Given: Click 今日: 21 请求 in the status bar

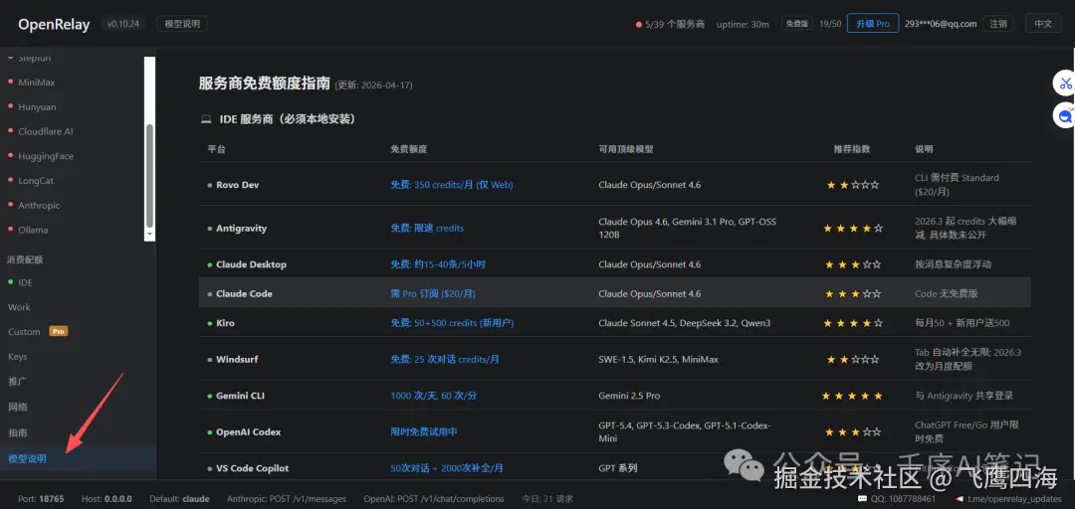Looking at the screenshot, I should click(547, 499).
